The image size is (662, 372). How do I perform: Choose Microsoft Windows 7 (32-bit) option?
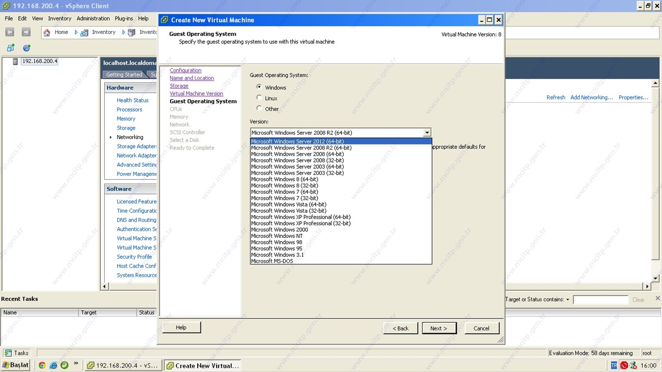[341, 198]
